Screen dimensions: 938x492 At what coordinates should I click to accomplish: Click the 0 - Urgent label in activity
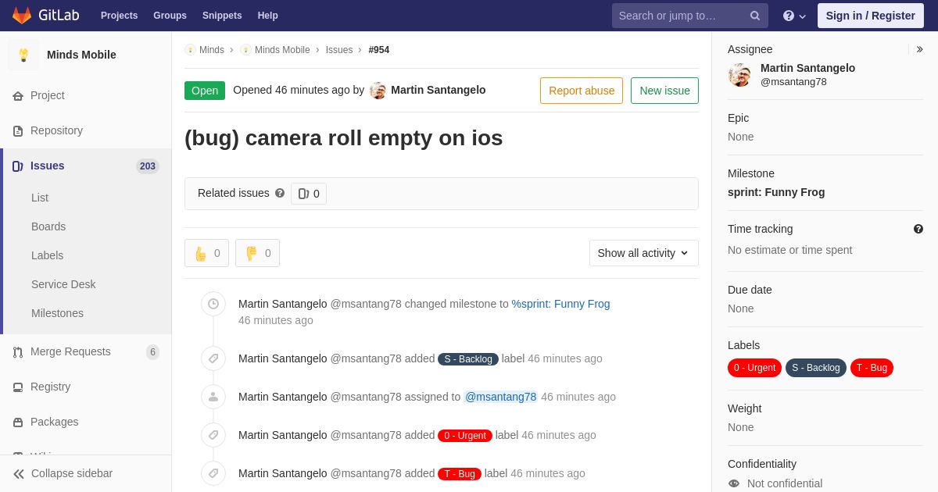[x=465, y=436]
